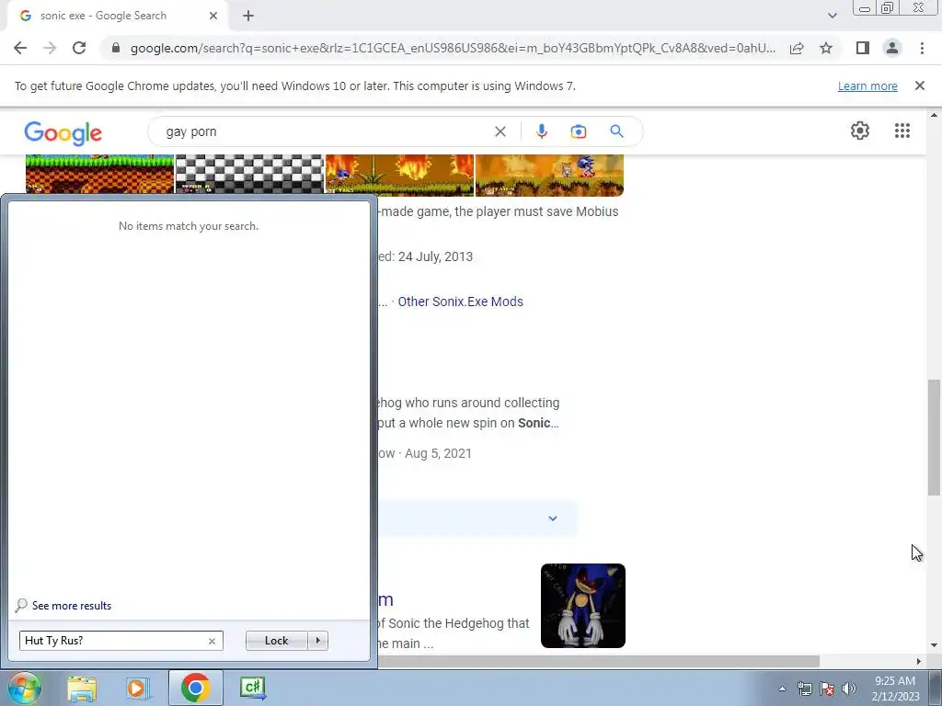Clear the Start menu search text

212,641
